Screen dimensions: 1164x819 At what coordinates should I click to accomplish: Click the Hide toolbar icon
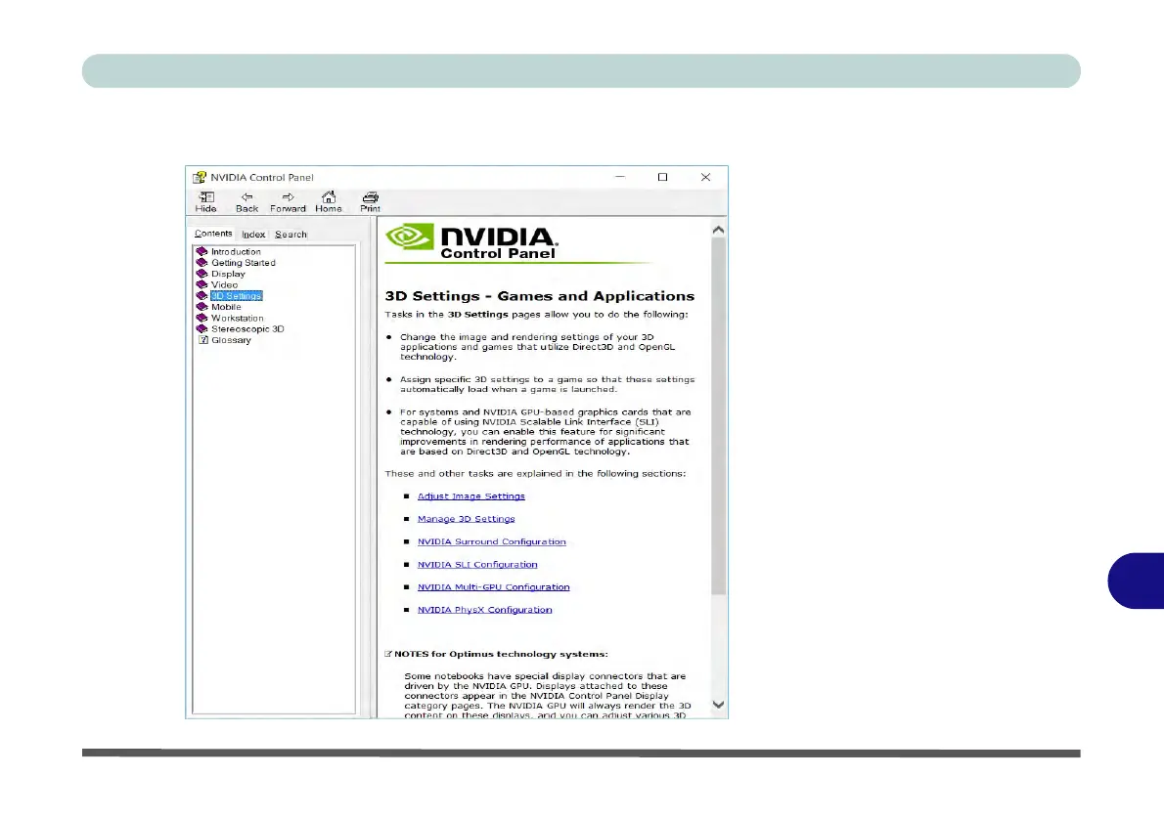(205, 197)
